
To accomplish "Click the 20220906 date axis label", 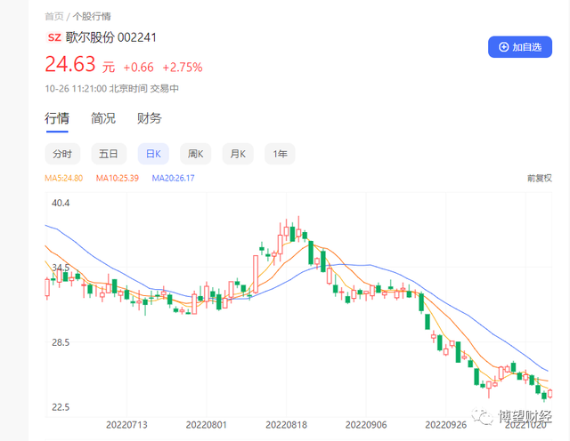I will tap(366, 425).
